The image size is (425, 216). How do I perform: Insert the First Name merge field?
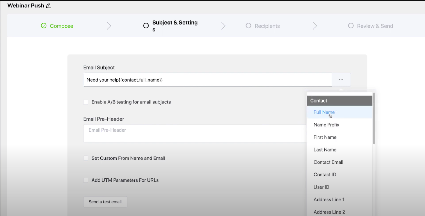(x=325, y=137)
